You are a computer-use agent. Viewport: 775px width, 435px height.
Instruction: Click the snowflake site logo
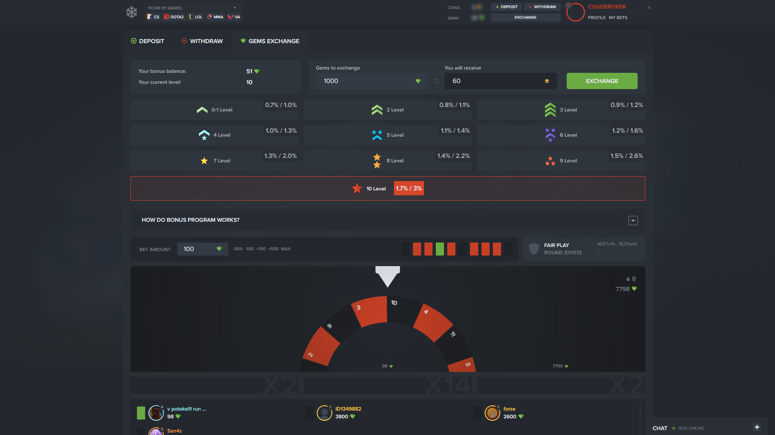(x=131, y=12)
